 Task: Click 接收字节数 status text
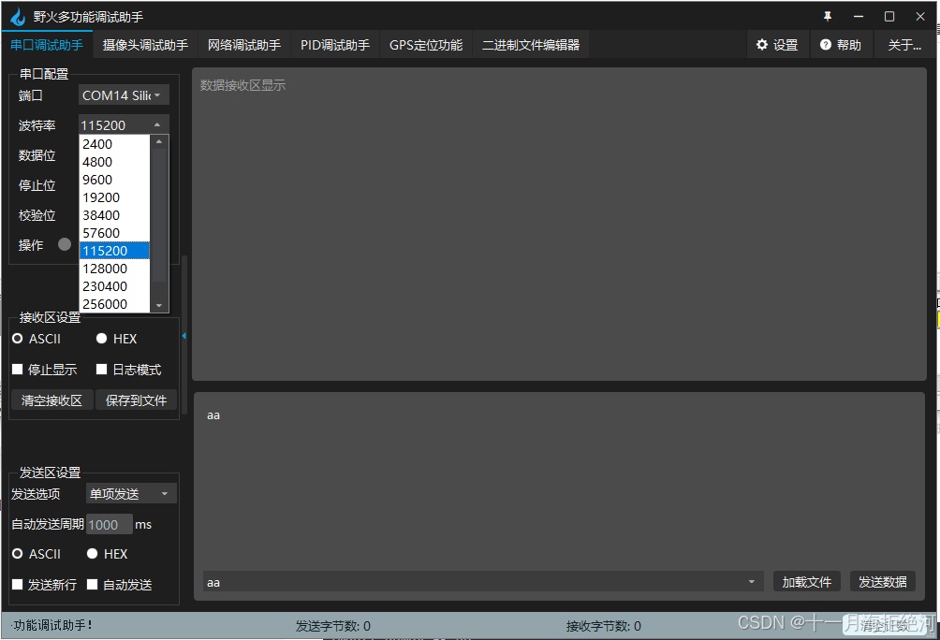[604, 626]
